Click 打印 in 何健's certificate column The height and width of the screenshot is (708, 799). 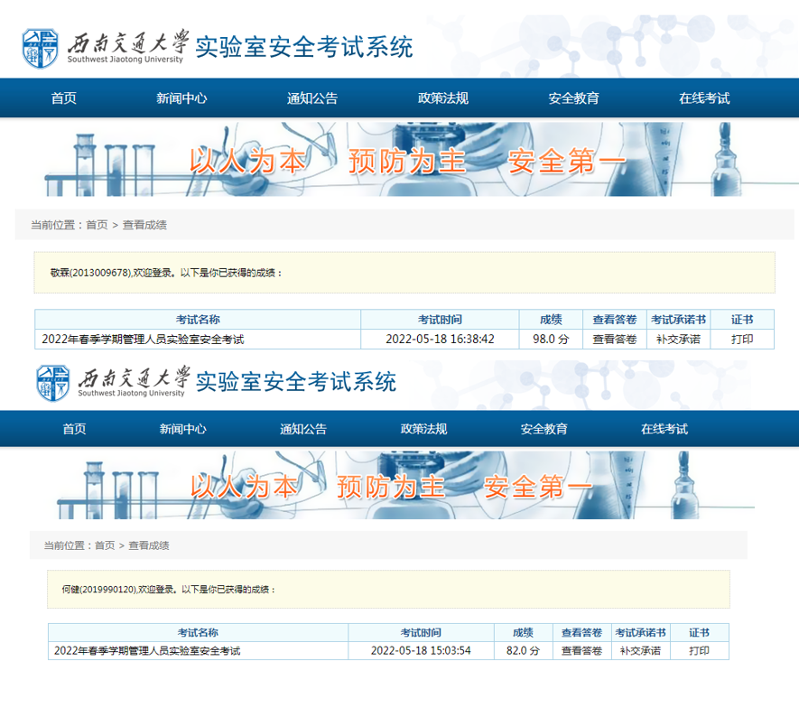point(699,651)
